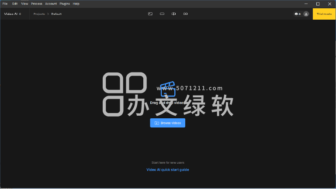This screenshot has height=189, width=336.
Task: Maximize the Video AI window
Action: pos(318,4)
